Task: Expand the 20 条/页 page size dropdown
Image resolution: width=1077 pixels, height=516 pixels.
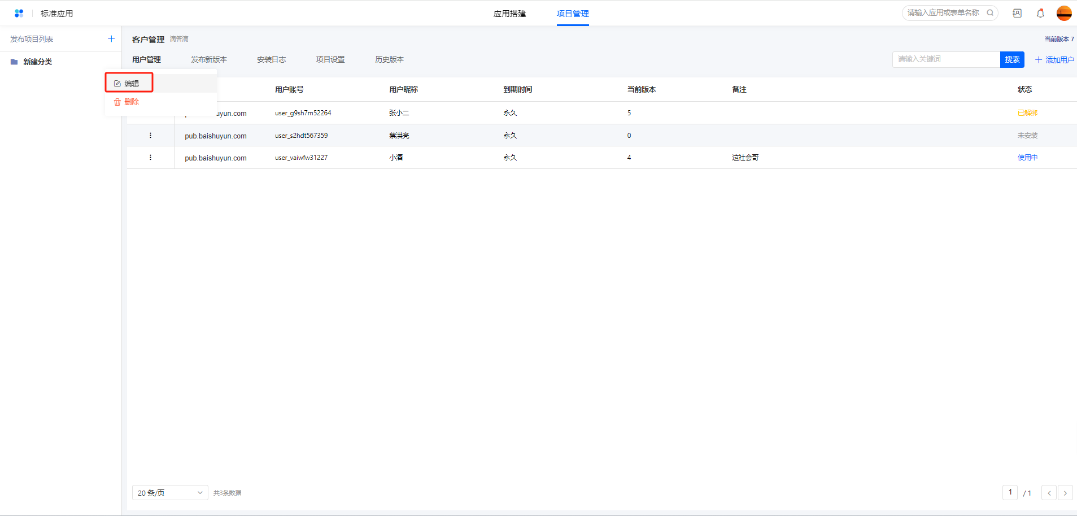Action: (x=170, y=493)
